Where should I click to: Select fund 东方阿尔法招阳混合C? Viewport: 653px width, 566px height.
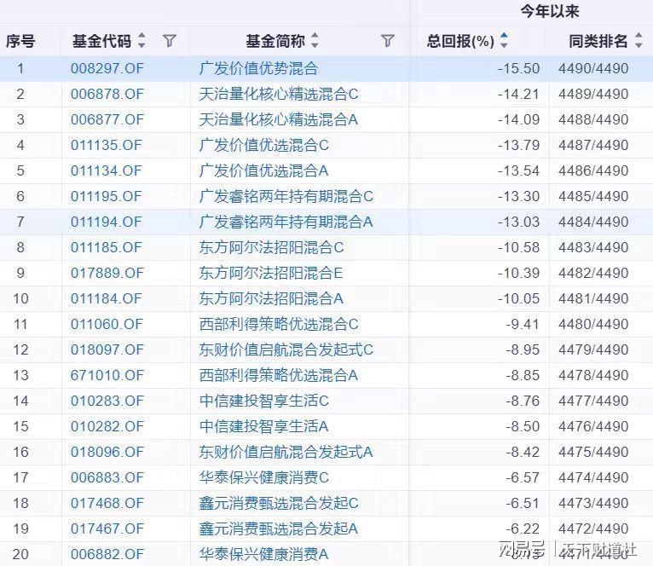(271, 247)
